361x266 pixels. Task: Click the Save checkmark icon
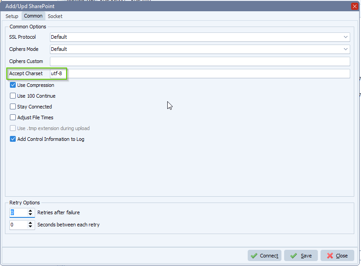pyautogui.click(x=293, y=255)
